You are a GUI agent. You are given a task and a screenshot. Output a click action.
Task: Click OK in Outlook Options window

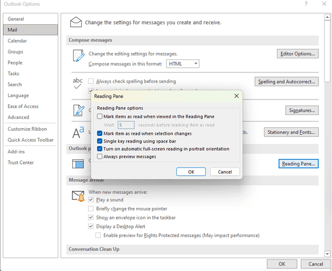pos(282,264)
